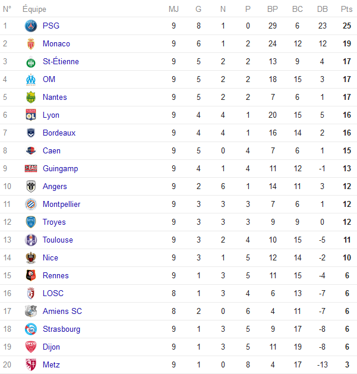This screenshot has width=357, height=374.
Task: Open the Montpellier team page link
Action: click(x=61, y=205)
